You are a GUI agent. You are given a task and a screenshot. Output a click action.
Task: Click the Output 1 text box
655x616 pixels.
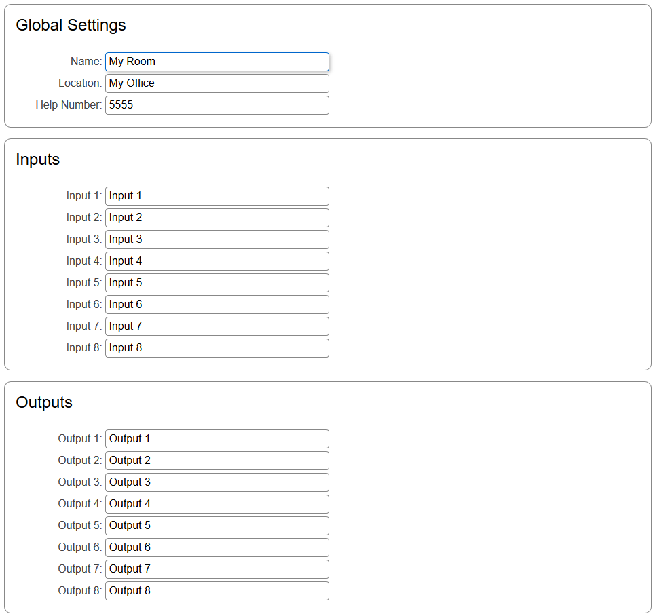[217, 439]
